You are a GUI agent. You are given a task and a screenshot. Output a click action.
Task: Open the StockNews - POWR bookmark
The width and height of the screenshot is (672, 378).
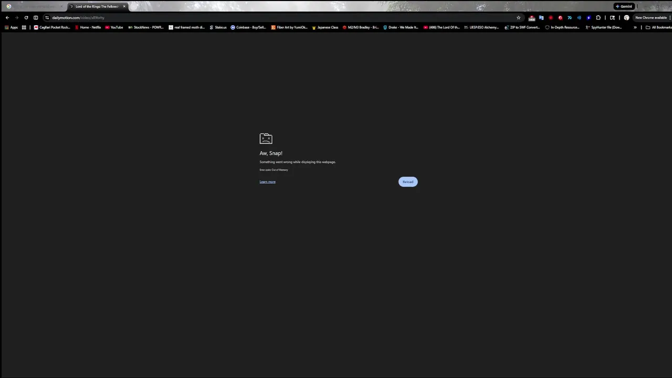coord(146,27)
